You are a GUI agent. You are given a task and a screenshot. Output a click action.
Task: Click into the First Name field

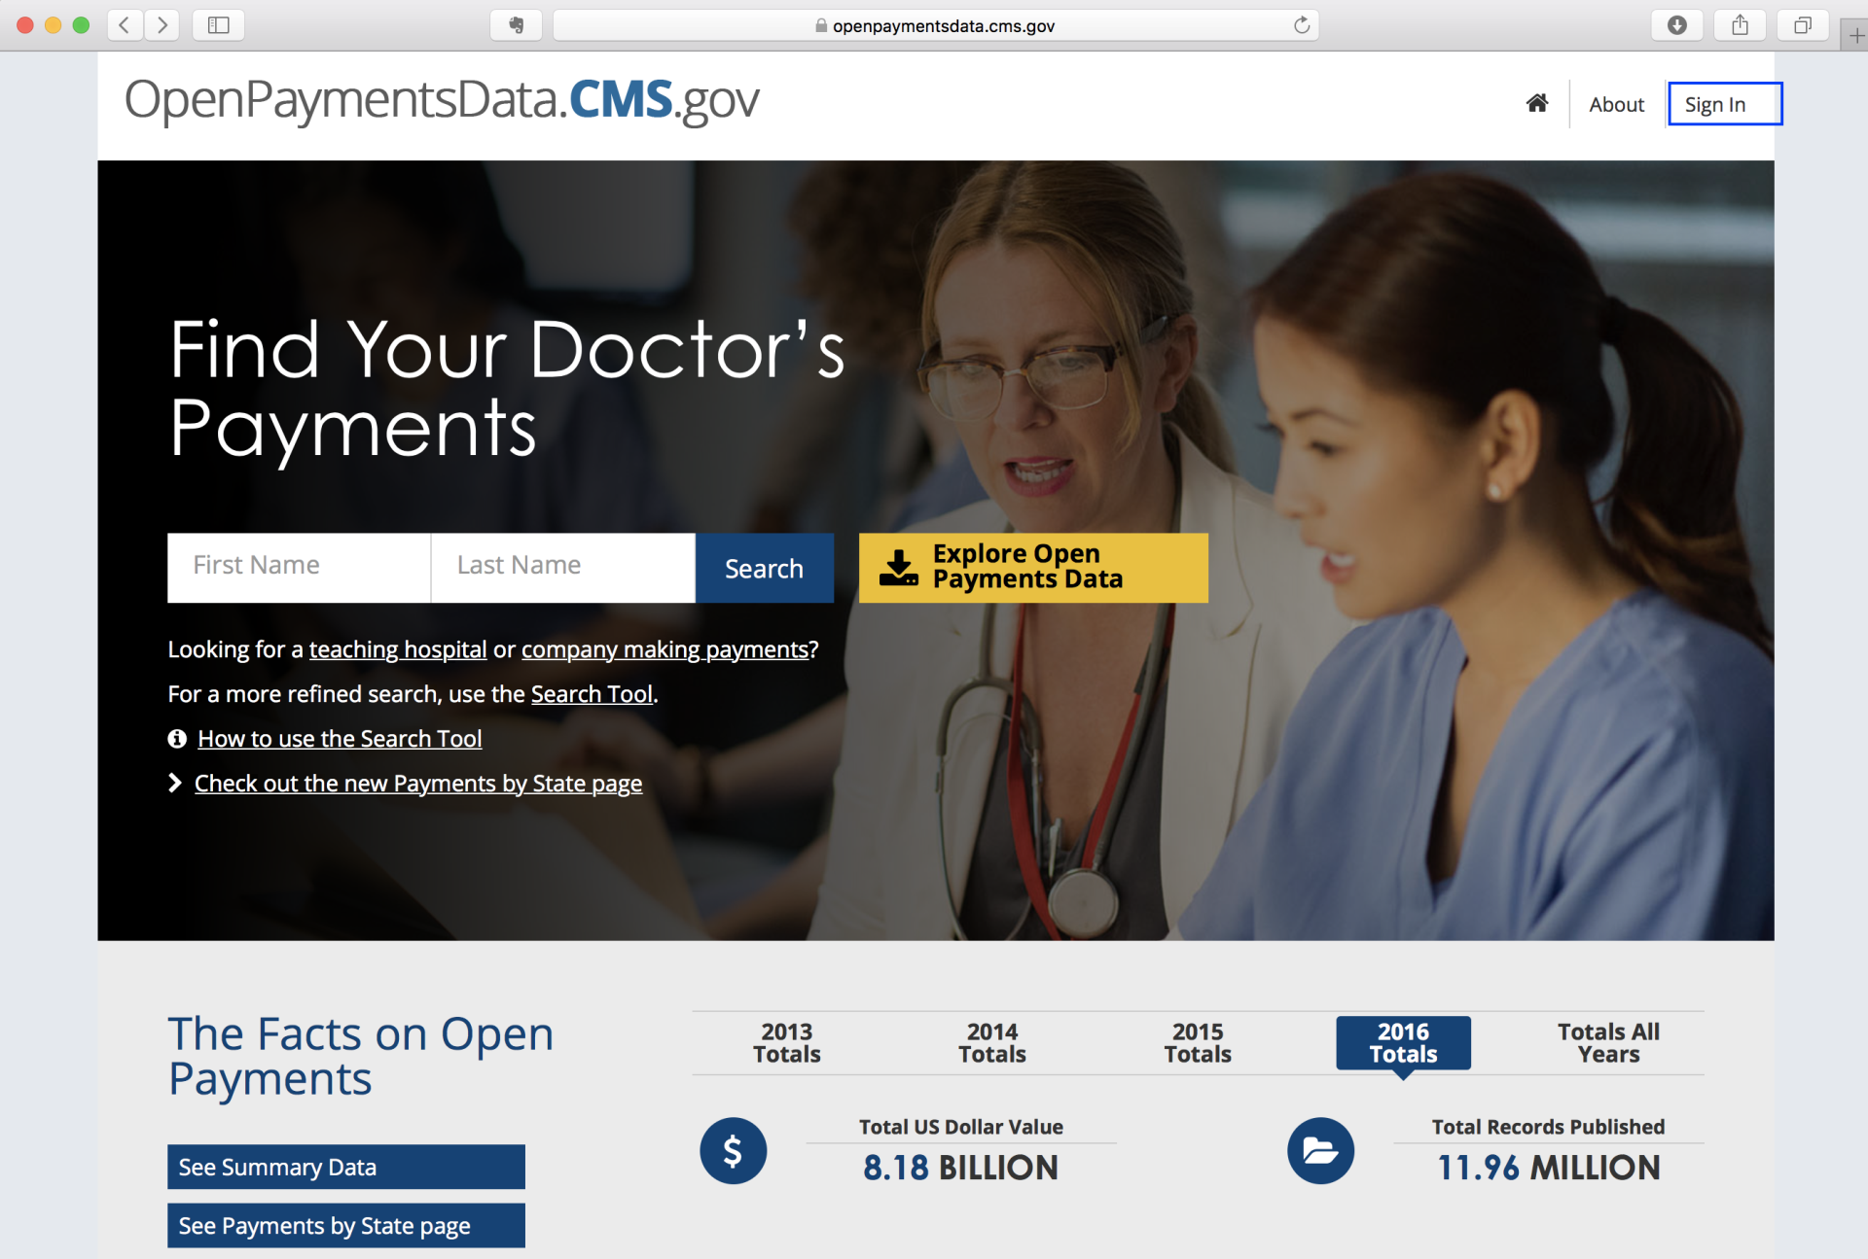[299, 568]
